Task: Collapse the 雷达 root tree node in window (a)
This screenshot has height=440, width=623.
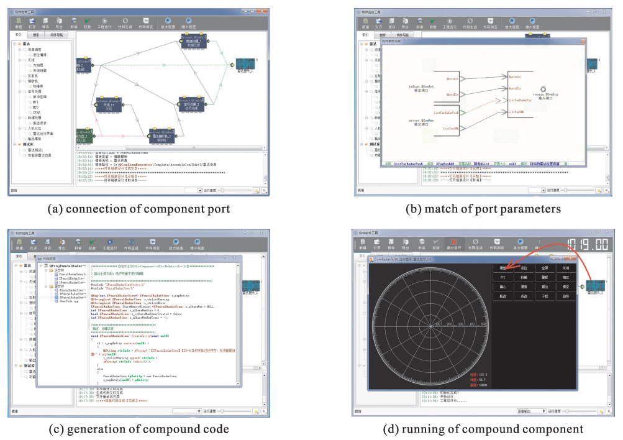Action: (15, 44)
